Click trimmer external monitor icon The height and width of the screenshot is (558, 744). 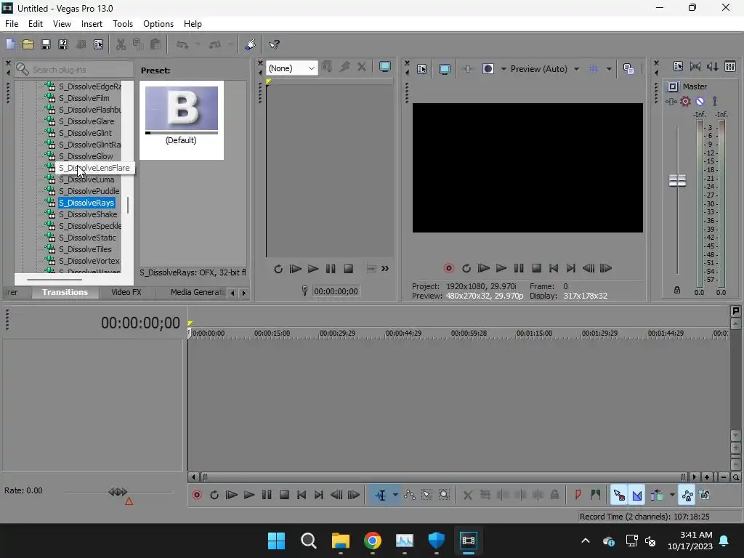point(385,67)
